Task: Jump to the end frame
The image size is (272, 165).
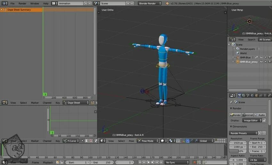Action: point(161,162)
